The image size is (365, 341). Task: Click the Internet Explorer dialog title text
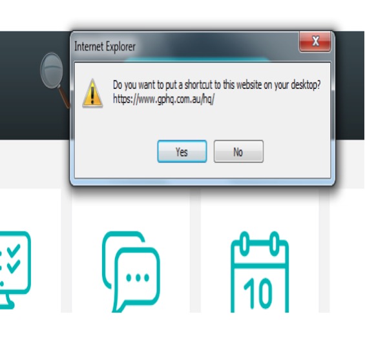click(x=105, y=46)
